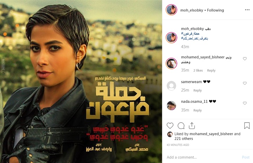View the 221 others who liked
This screenshot has height=163, width=253.
pyautogui.click(x=184, y=138)
